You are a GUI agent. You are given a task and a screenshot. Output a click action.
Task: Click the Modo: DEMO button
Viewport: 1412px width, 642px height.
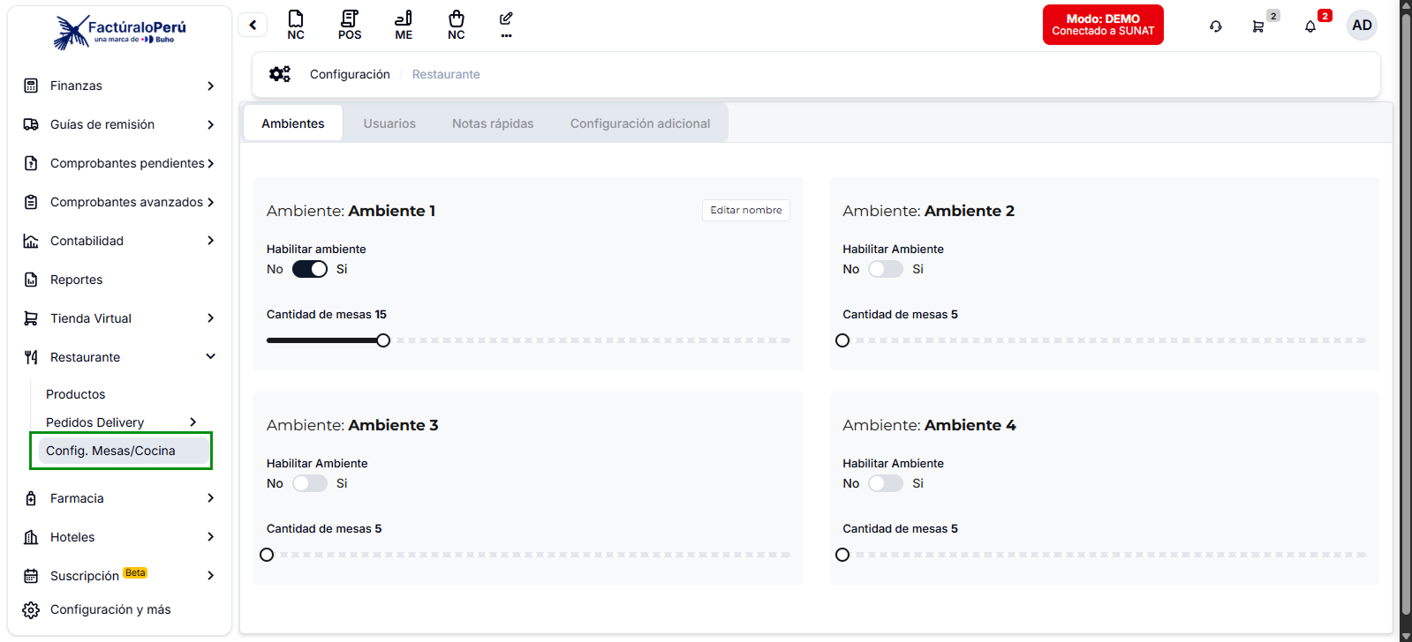pyautogui.click(x=1102, y=25)
